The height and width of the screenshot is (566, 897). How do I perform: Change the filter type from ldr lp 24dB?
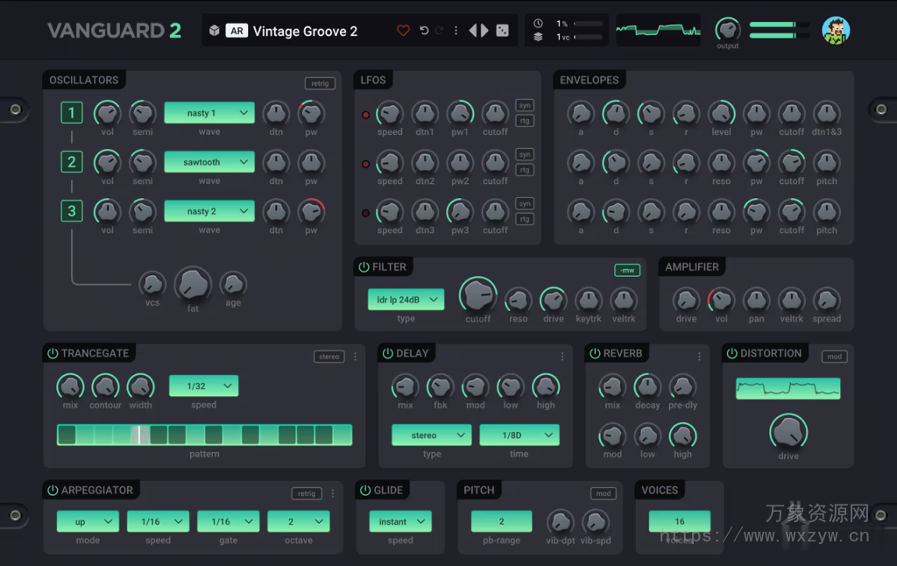pyautogui.click(x=406, y=300)
